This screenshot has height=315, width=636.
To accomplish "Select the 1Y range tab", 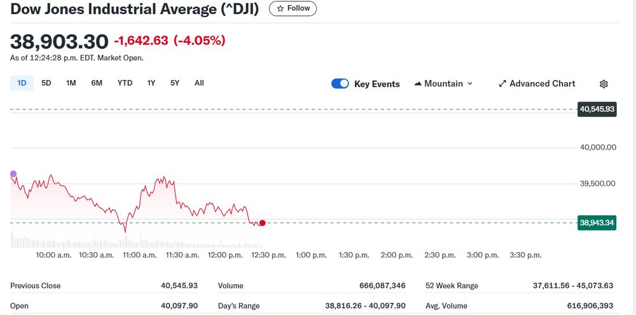I will 151,83.
